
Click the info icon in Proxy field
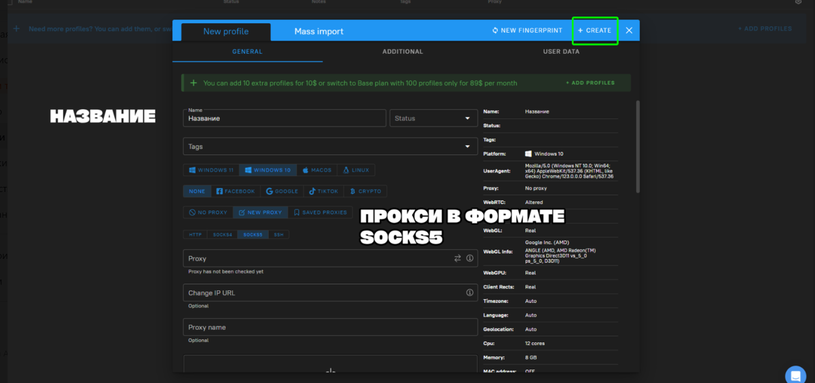pyautogui.click(x=469, y=259)
